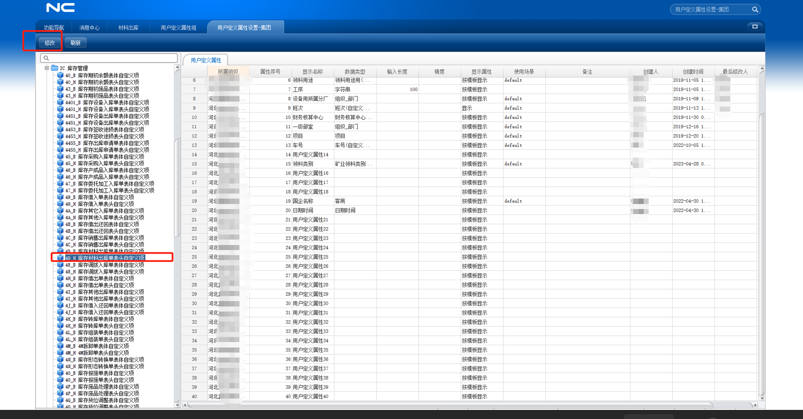Open the 功能导航 tab
The height and width of the screenshot is (419, 803).
[54, 28]
